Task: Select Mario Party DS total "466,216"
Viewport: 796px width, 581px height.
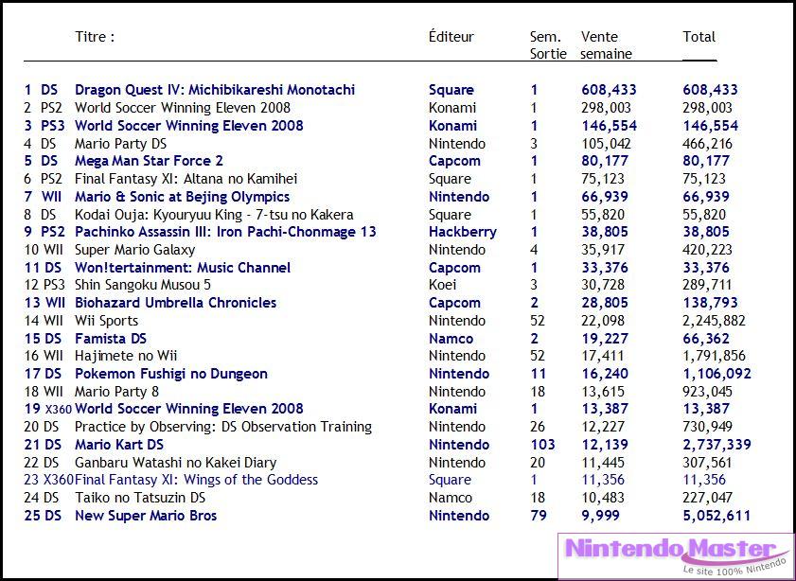Action: click(x=708, y=144)
